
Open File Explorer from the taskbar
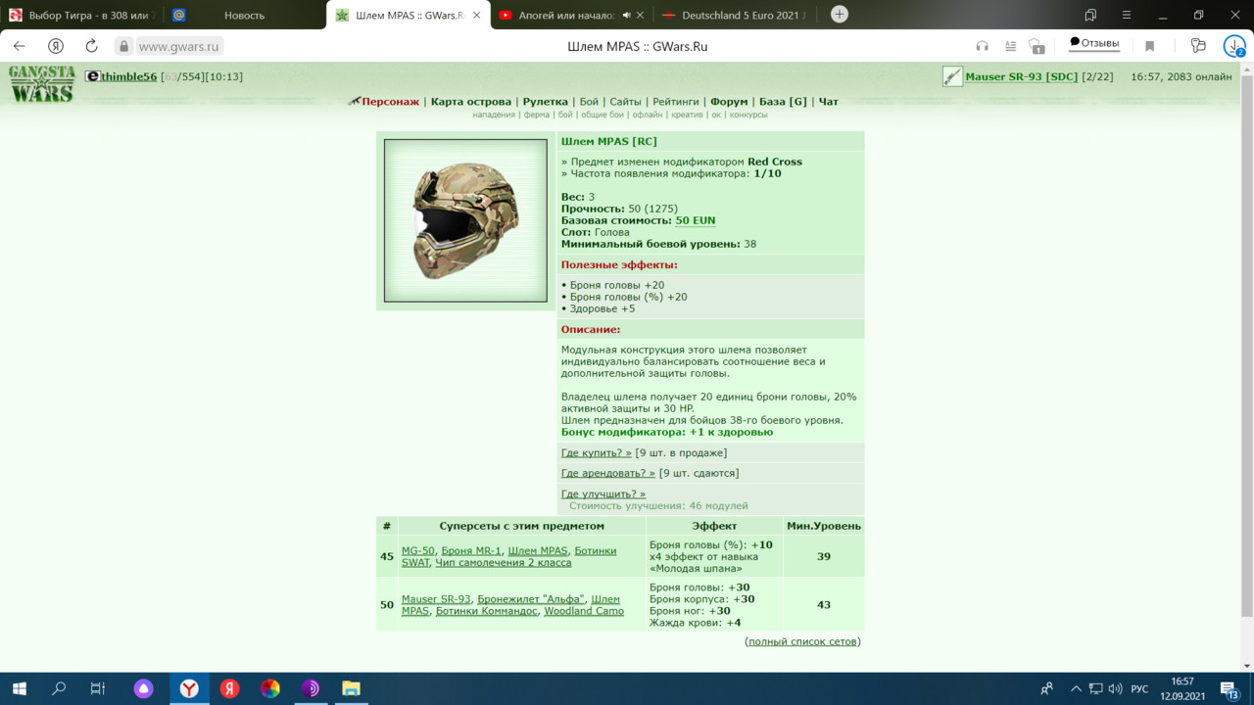pos(351,689)
